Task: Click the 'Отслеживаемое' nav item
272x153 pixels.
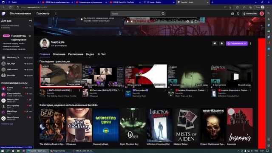Action: [20, 14]
